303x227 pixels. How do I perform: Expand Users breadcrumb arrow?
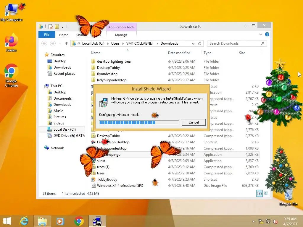[123, 44]
